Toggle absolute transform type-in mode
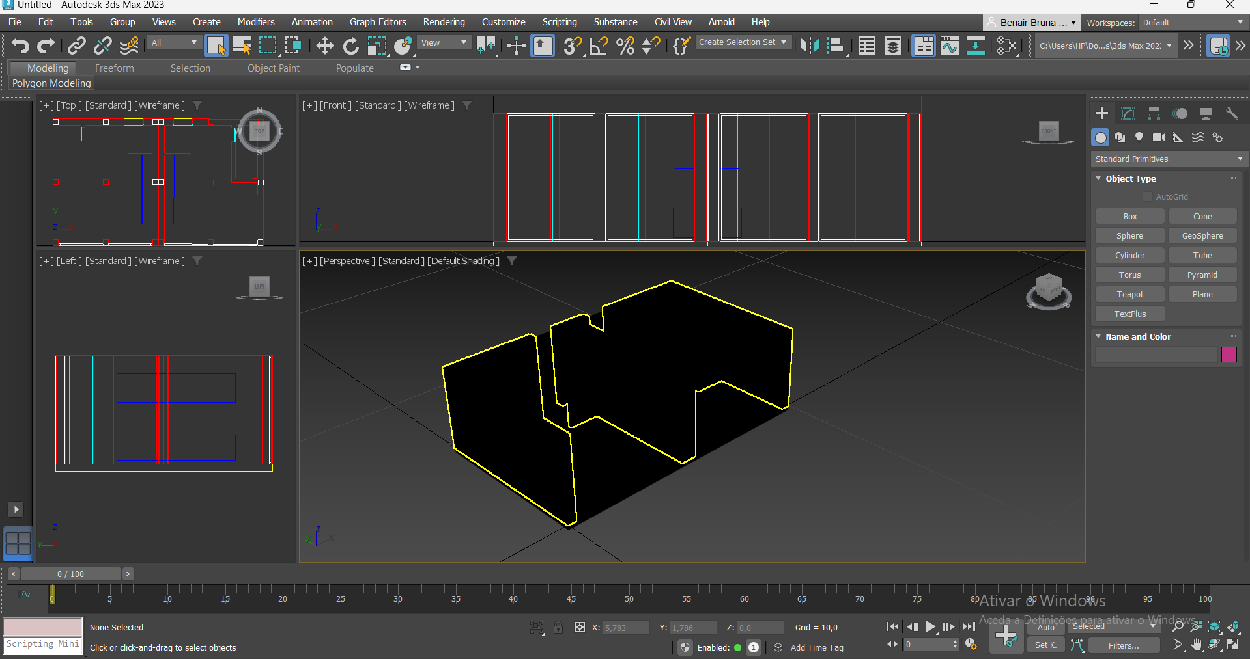The width and height of the screenshot is (1250, 659). coord(579,627)
